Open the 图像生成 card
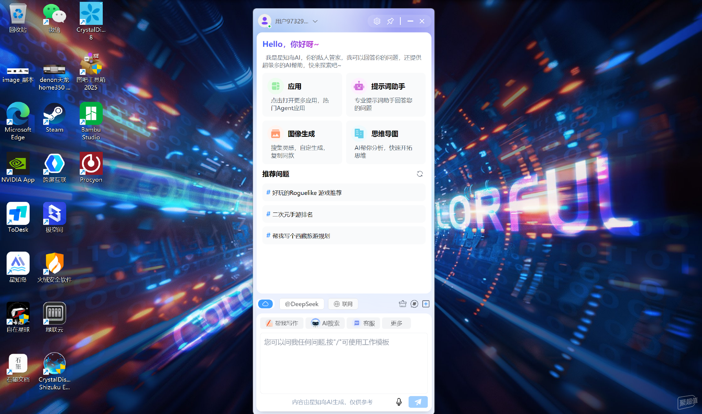 tap(302, 143)
